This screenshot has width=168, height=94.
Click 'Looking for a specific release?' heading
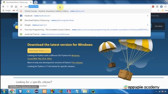click(34, 82)
